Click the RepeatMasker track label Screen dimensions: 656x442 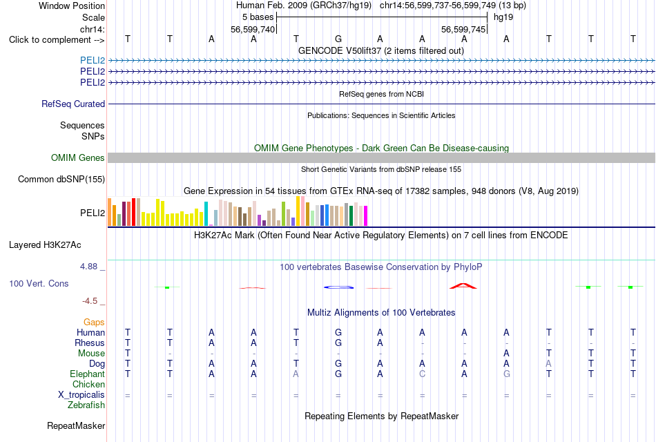[x=76, y=425]
